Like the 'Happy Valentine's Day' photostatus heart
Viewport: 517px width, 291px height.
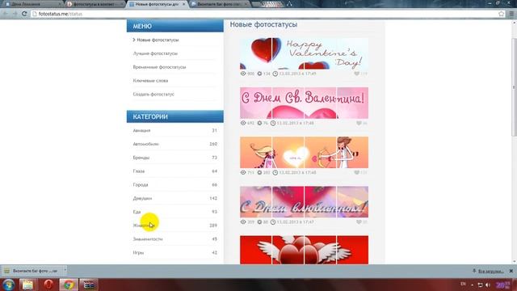click(x=356, y=74)
